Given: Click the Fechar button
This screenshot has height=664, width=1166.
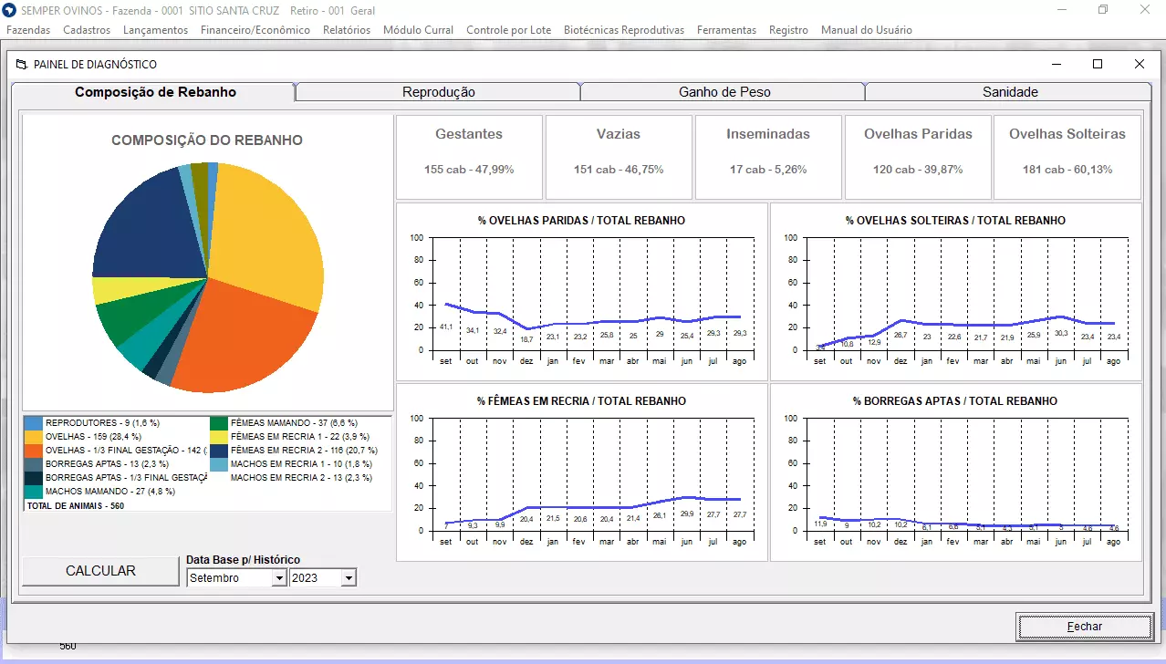Looking at the screenshot, I should coord(1084,627).
